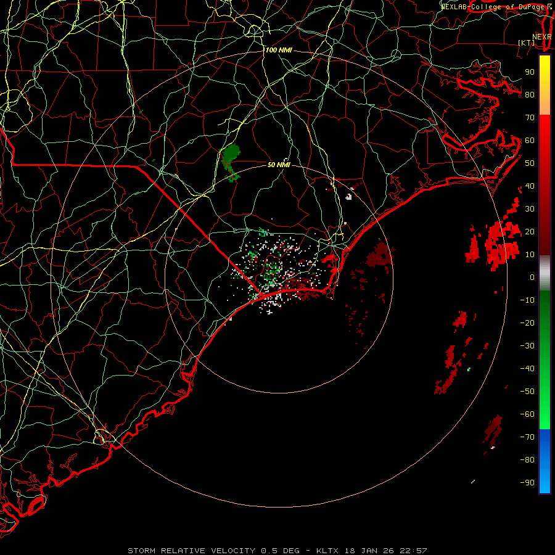Click the legend value "0"
Image resolution: width=555 pixels, height=555 pixels.
[x=532, y=277]
